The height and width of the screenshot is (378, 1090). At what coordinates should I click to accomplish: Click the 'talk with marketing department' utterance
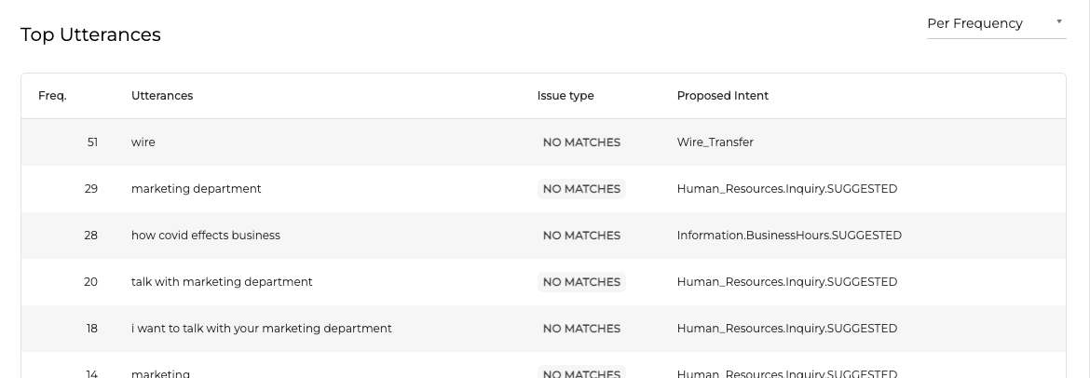click(222, 282)
